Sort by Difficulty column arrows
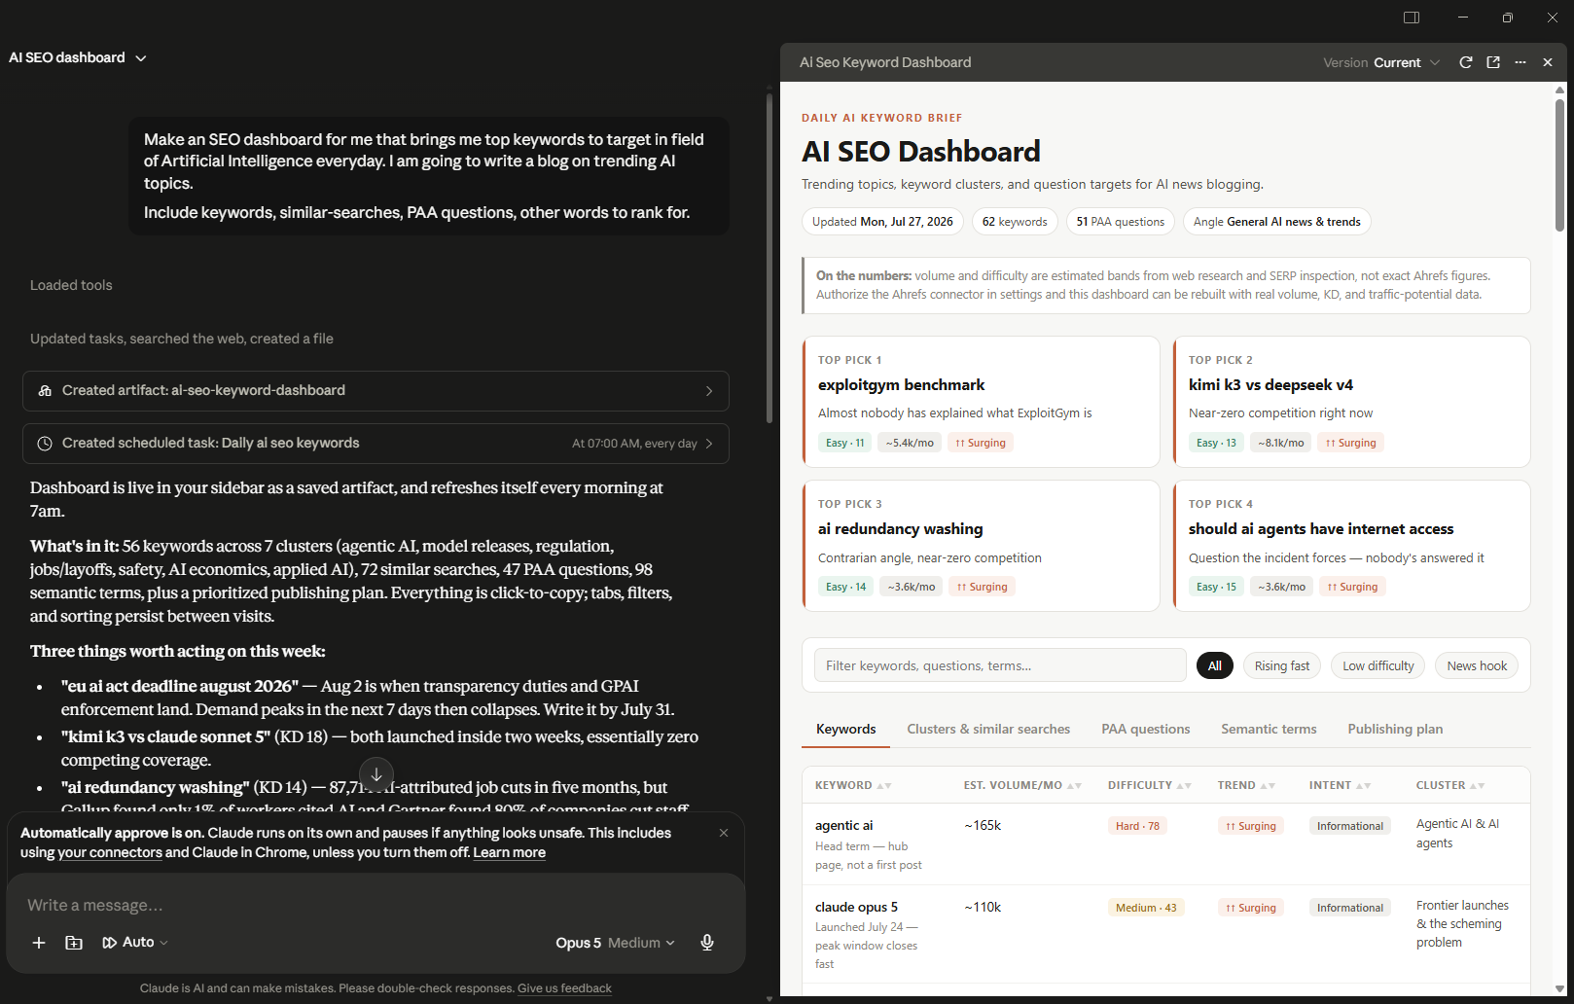Screen dimensions: 1574x1004 1184,786
